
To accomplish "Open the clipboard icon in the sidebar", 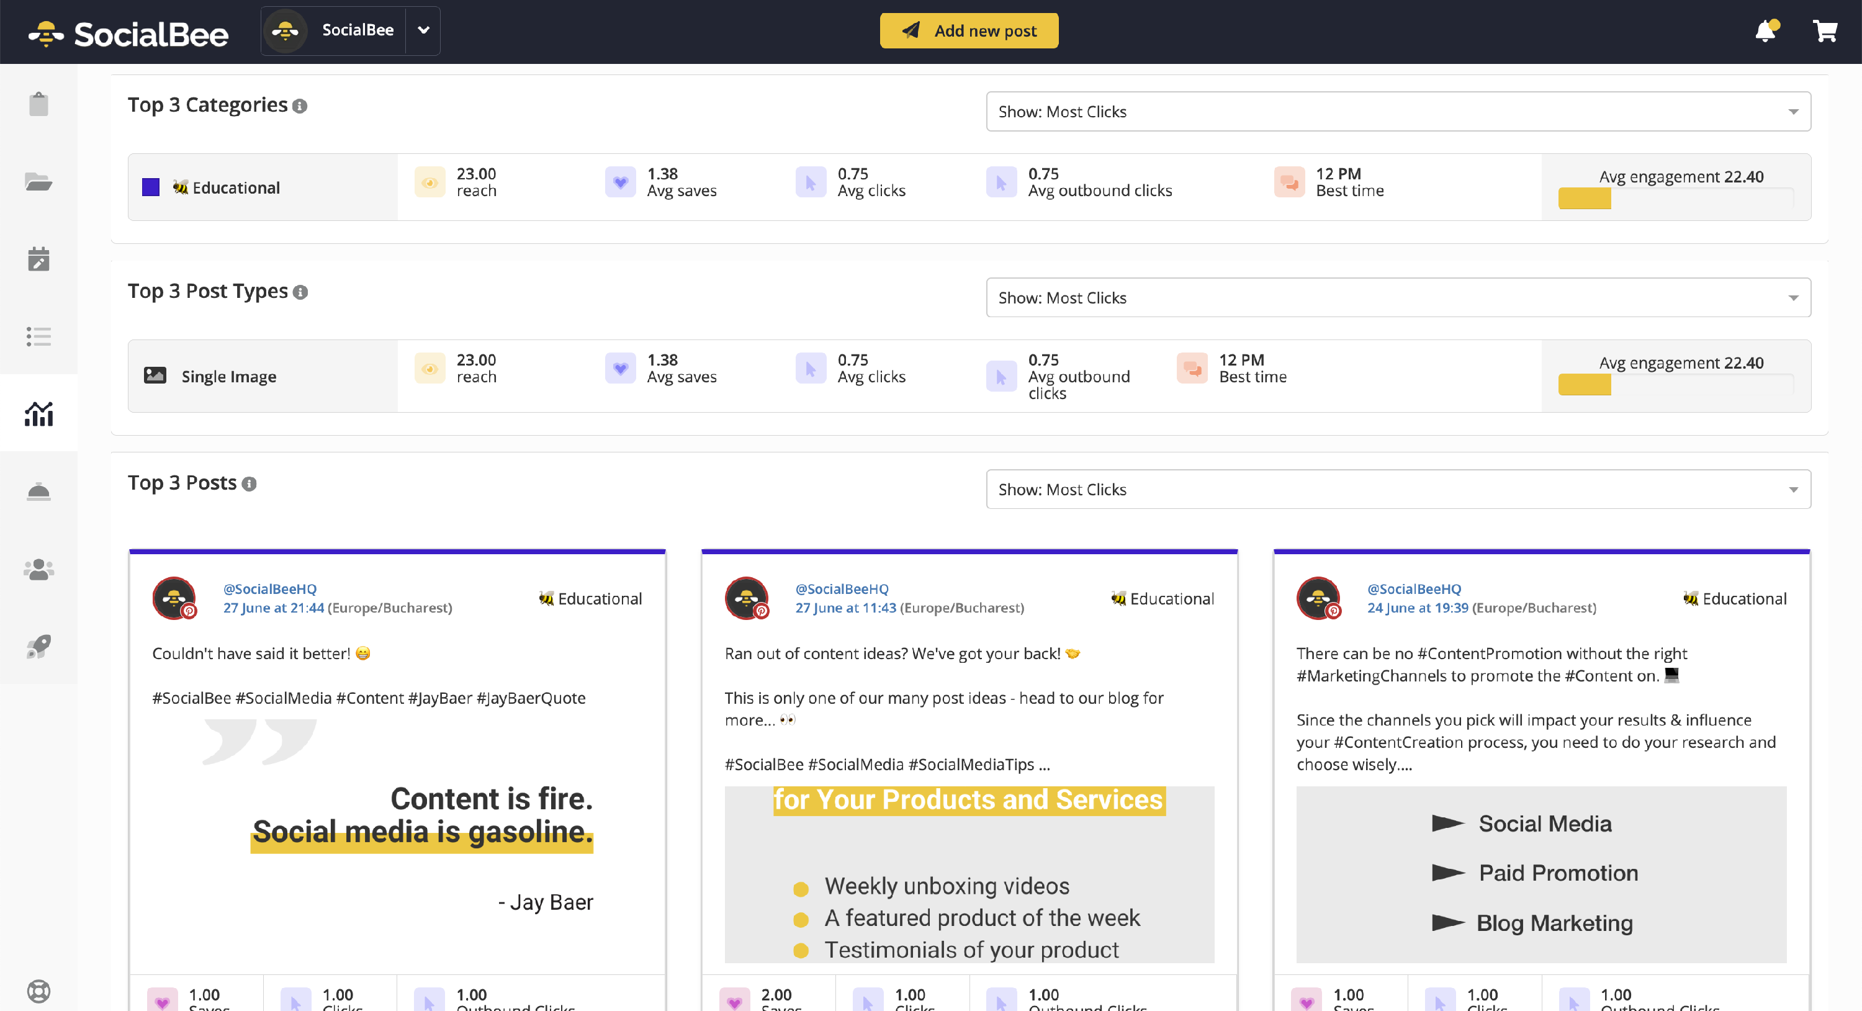I will (x=38, y=104).
